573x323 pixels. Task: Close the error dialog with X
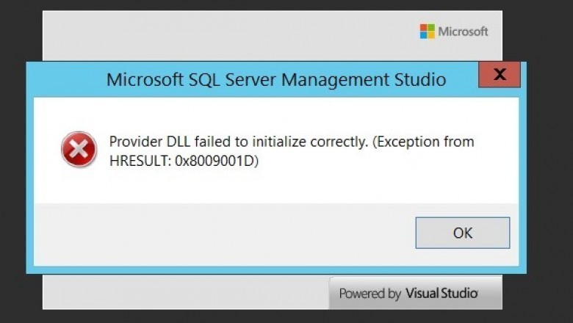coord(500,74)
